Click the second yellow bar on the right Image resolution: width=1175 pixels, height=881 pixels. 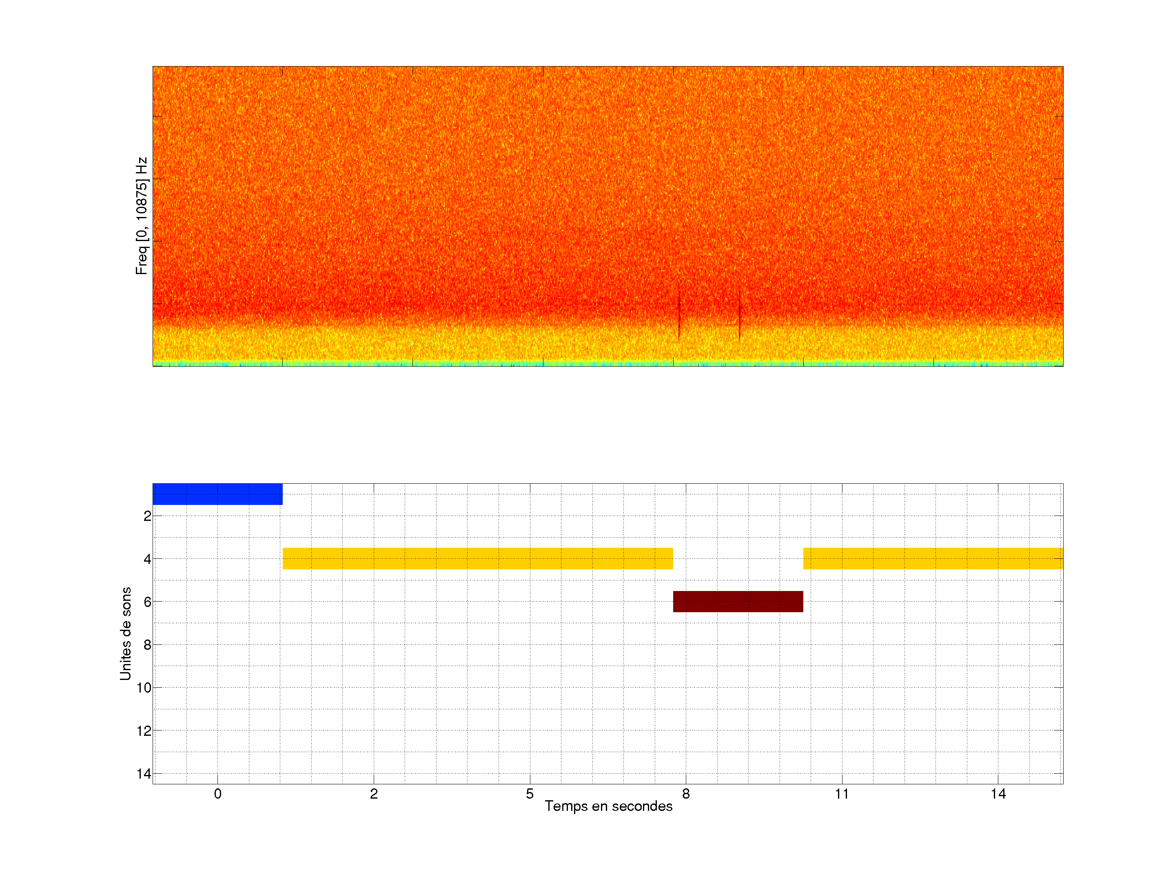[x=932, y=558]
